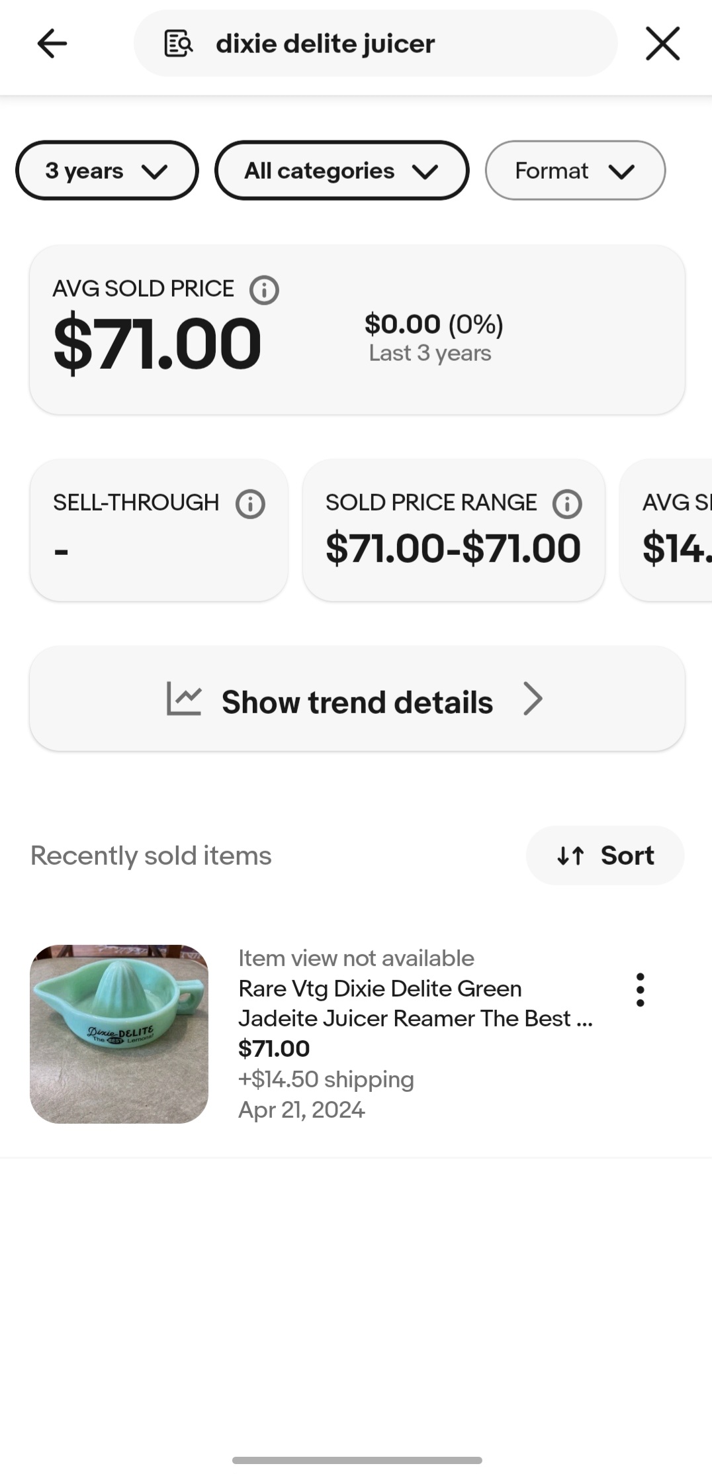Screen dimensions: 712x1474
Task: Tap the sort arrows icon
Action: click(x=570, y=856)
